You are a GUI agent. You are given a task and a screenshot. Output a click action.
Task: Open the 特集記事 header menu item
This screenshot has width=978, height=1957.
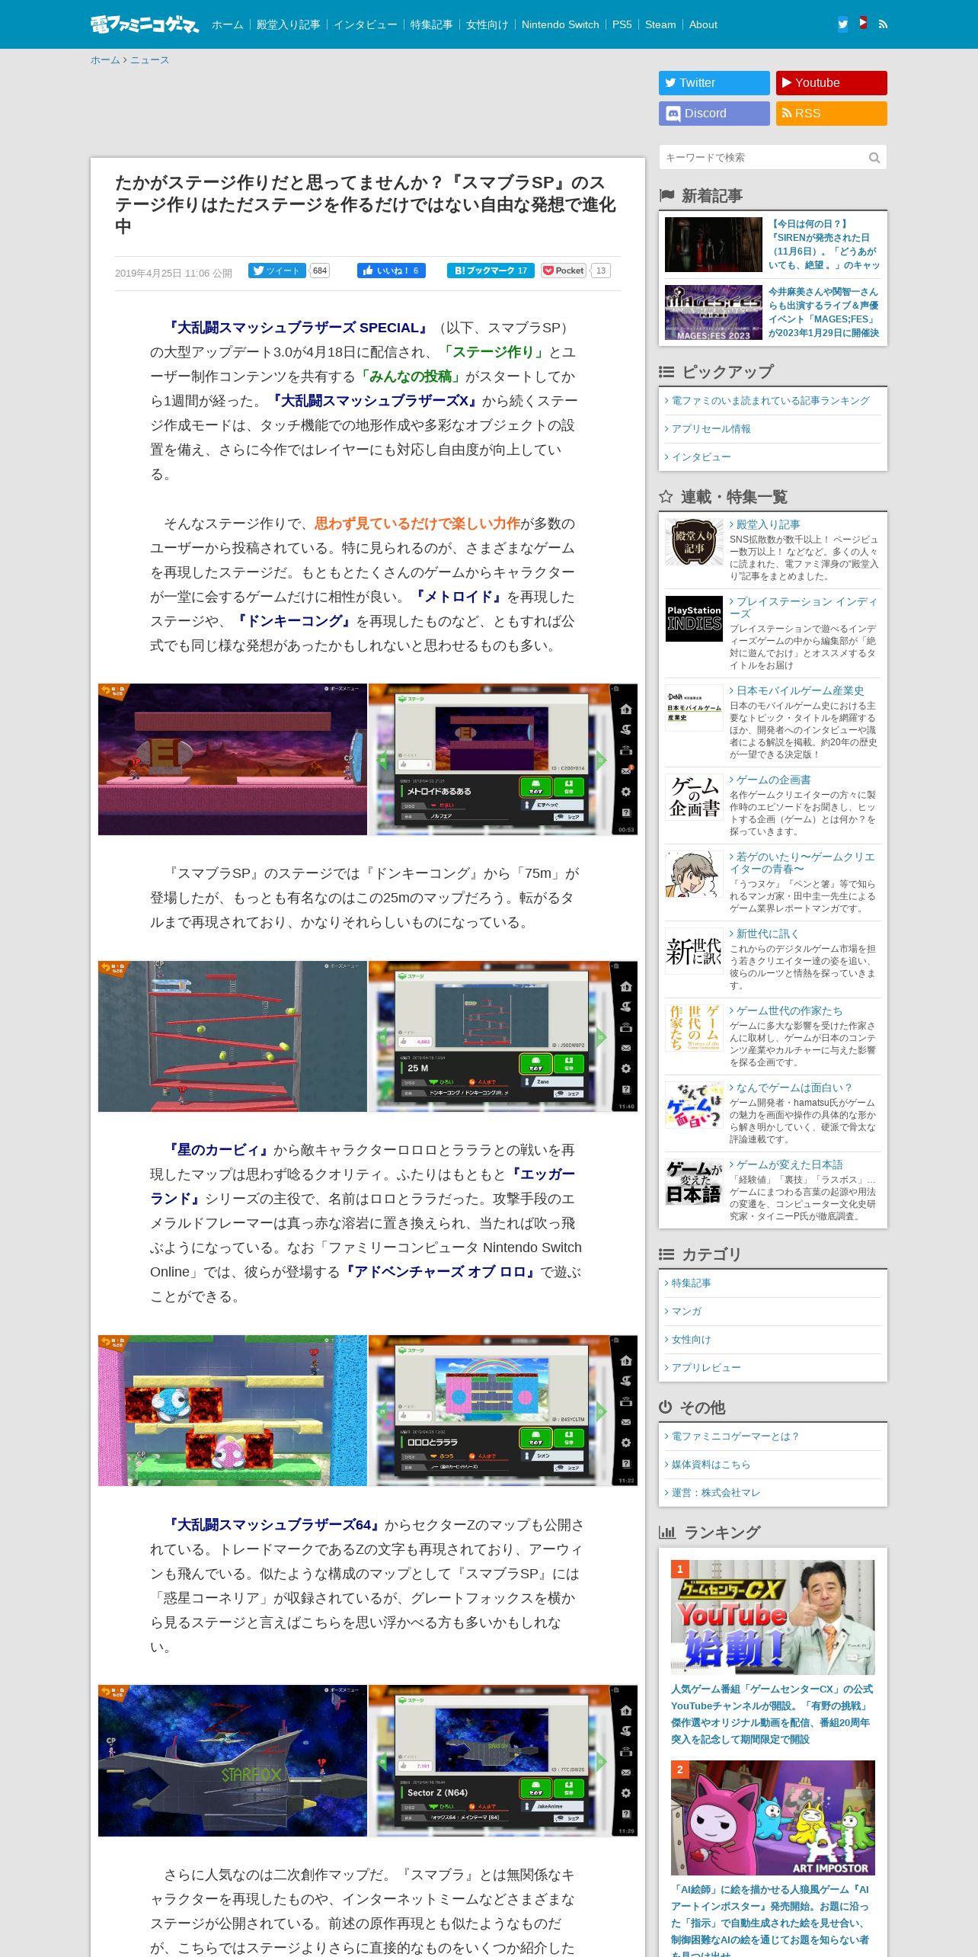click(431, 24)
